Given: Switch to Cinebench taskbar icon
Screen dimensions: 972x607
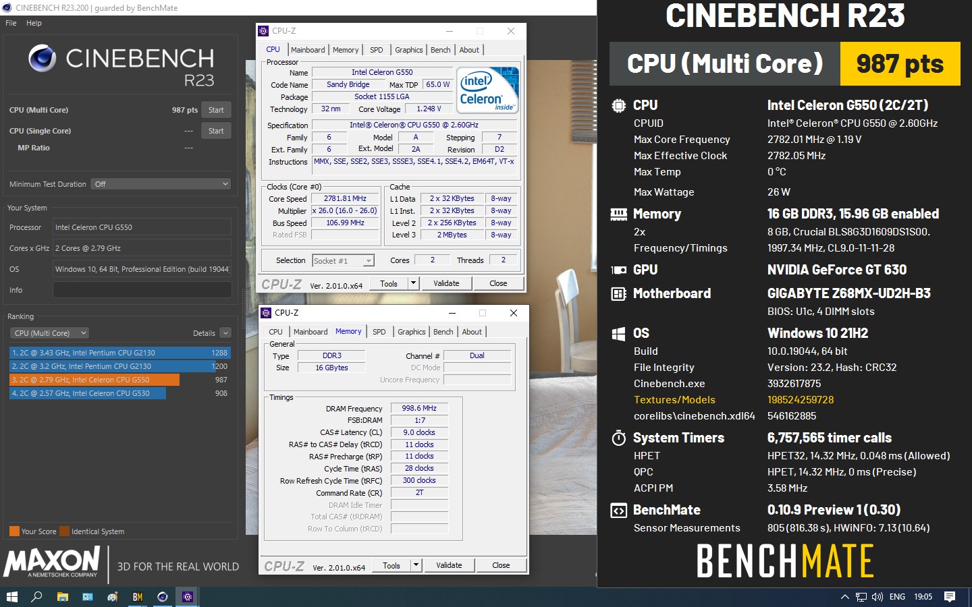Looking at the screenshot, I should 163,597.
